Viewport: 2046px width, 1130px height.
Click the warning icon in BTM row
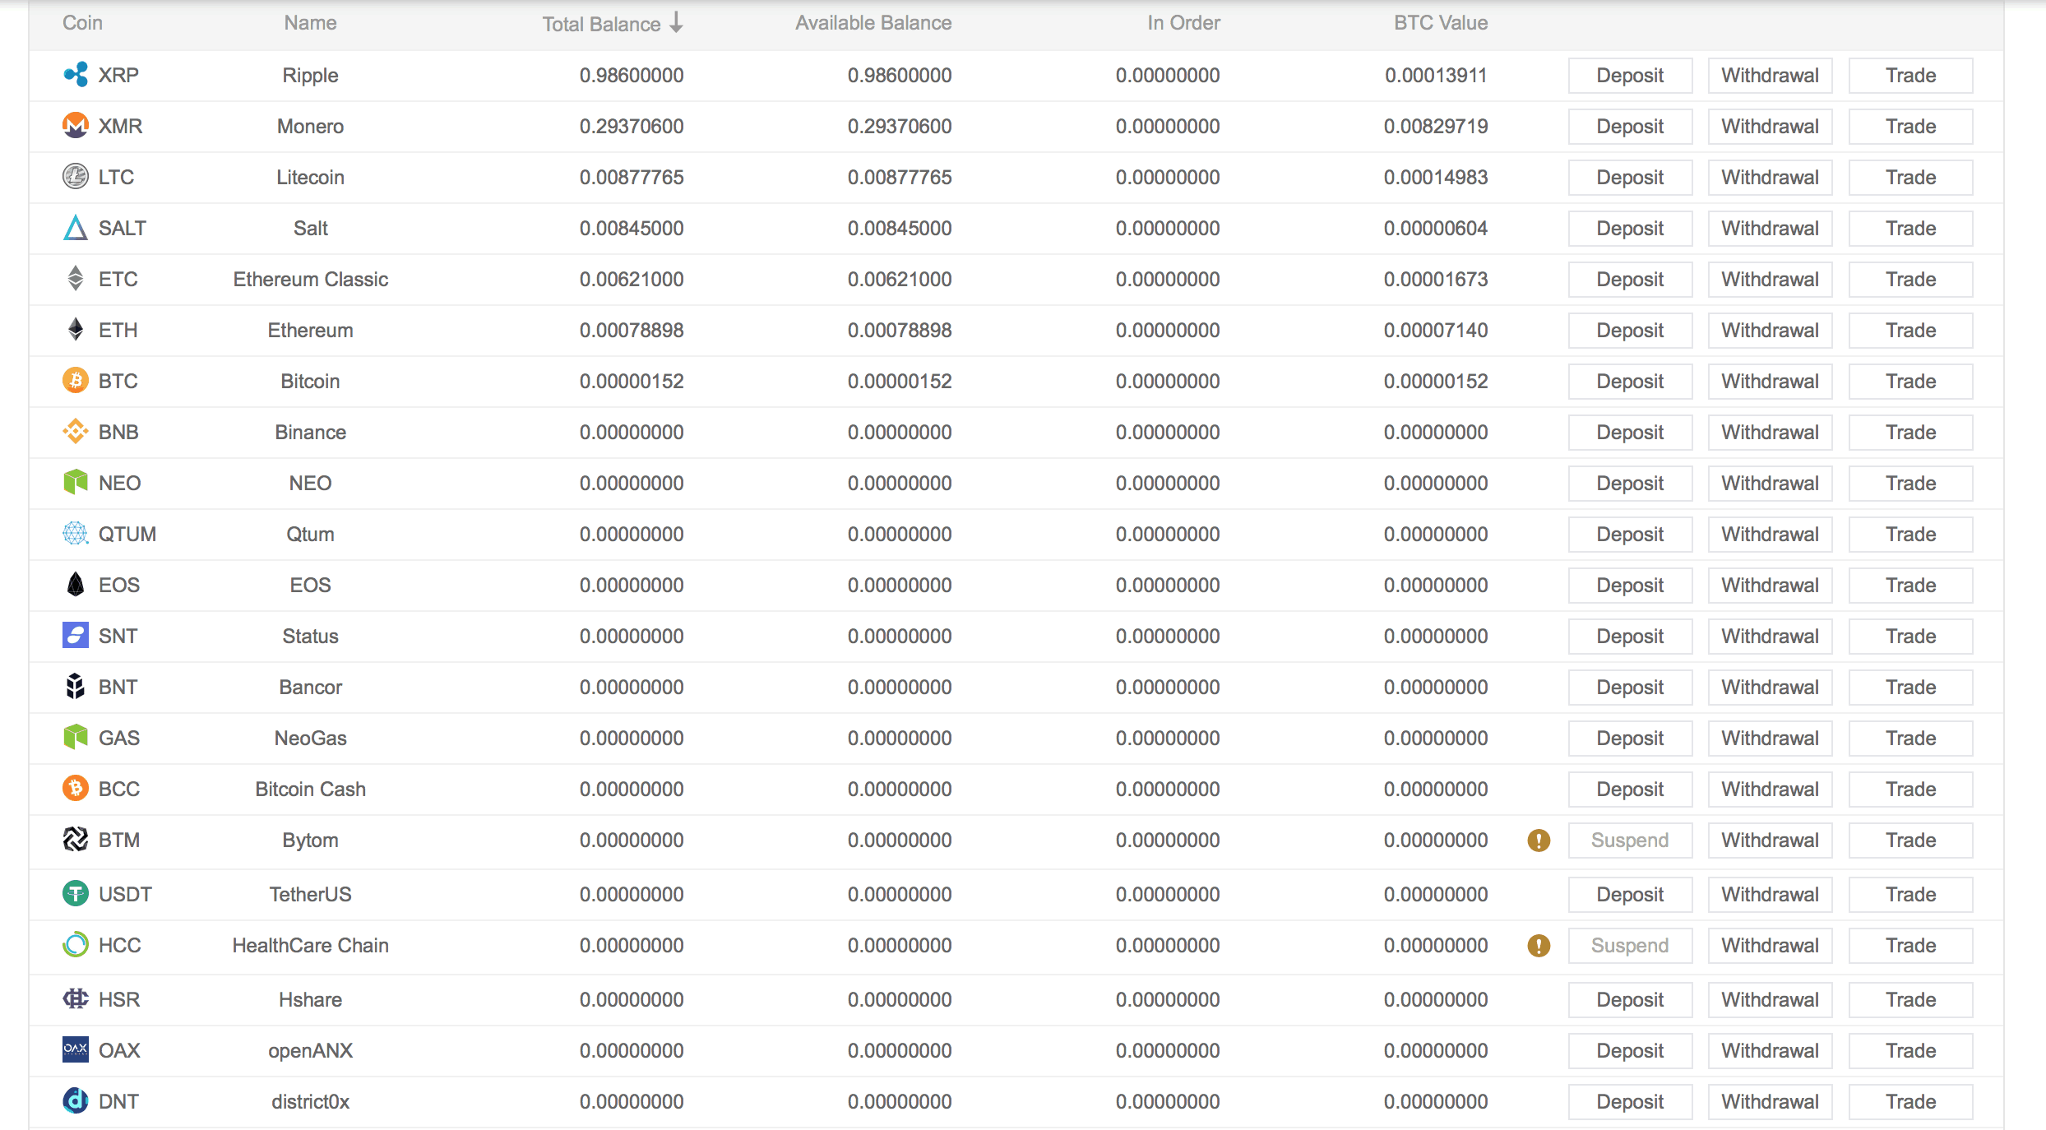pyautogui.click(x=1539, y=841)
